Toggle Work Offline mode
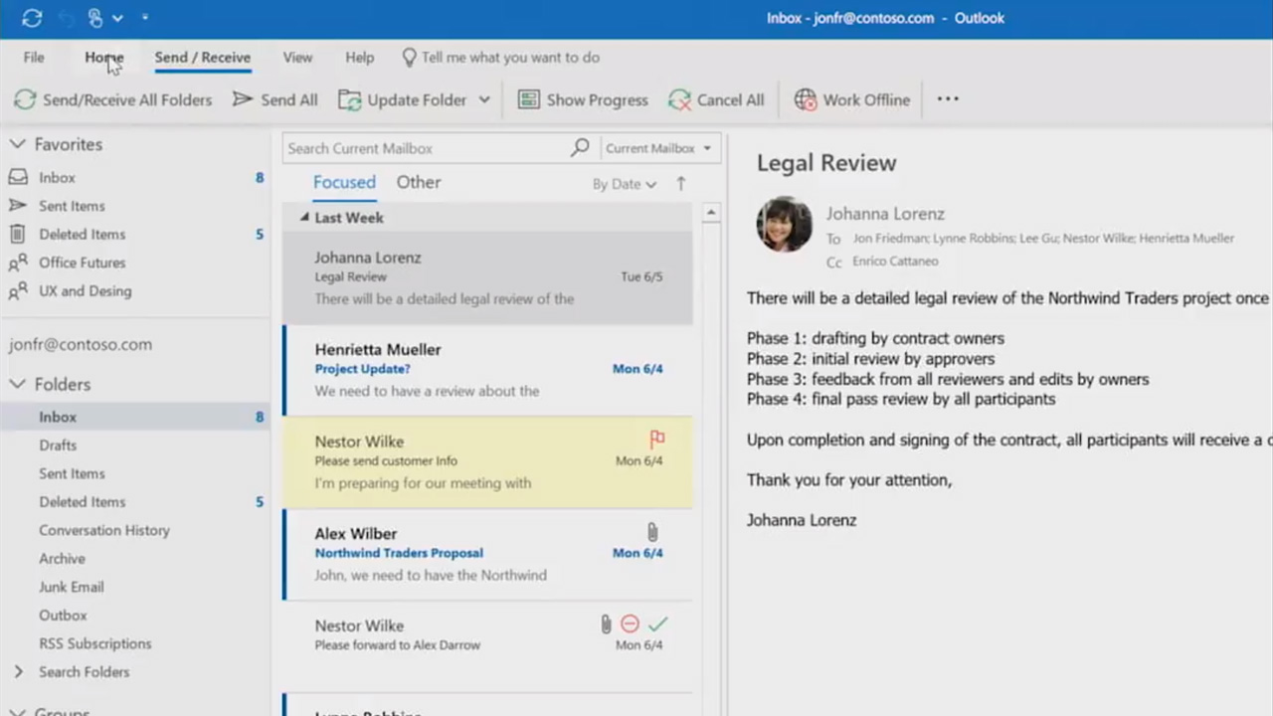Screen dimensions: 1273x716 tap(852, 99)
